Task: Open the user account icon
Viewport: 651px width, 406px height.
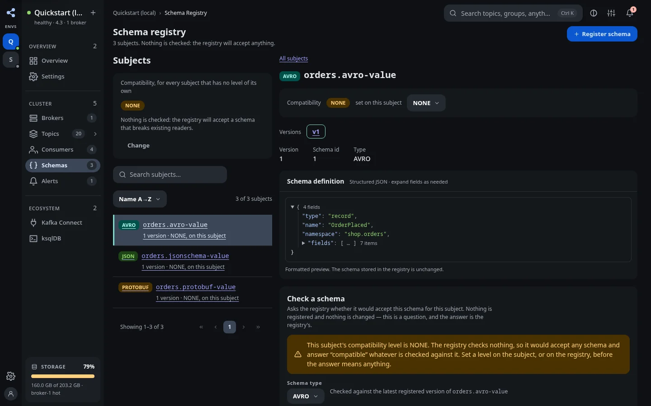Action: [x=11, y=394]
